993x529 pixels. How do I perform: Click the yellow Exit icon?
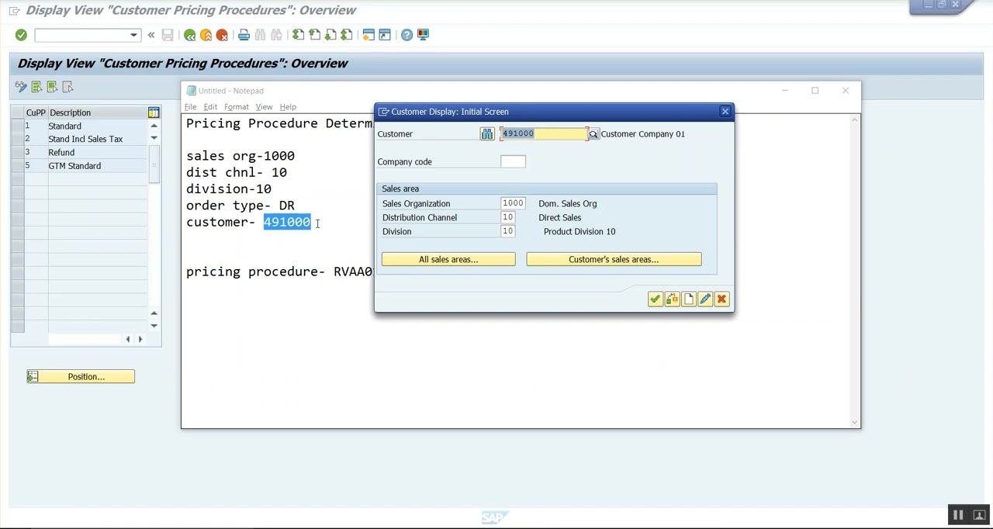click(x=206, y=35)
